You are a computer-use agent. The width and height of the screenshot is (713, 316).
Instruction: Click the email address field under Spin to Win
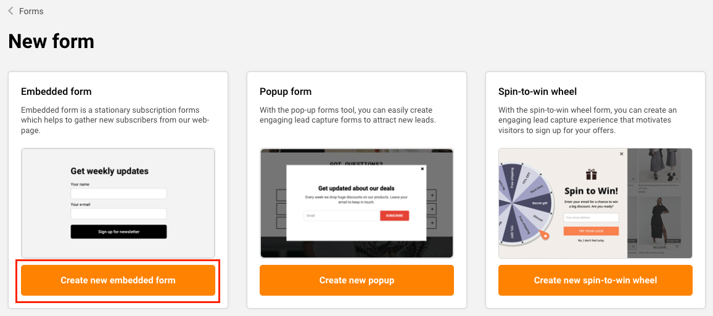(591, 217)
